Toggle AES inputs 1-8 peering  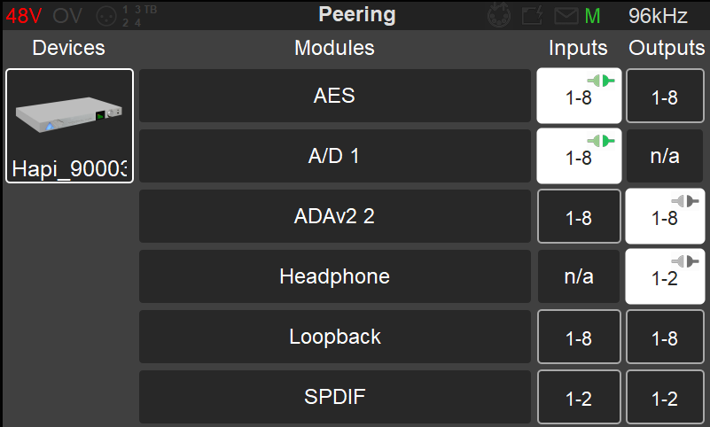[x=579, y=96]
